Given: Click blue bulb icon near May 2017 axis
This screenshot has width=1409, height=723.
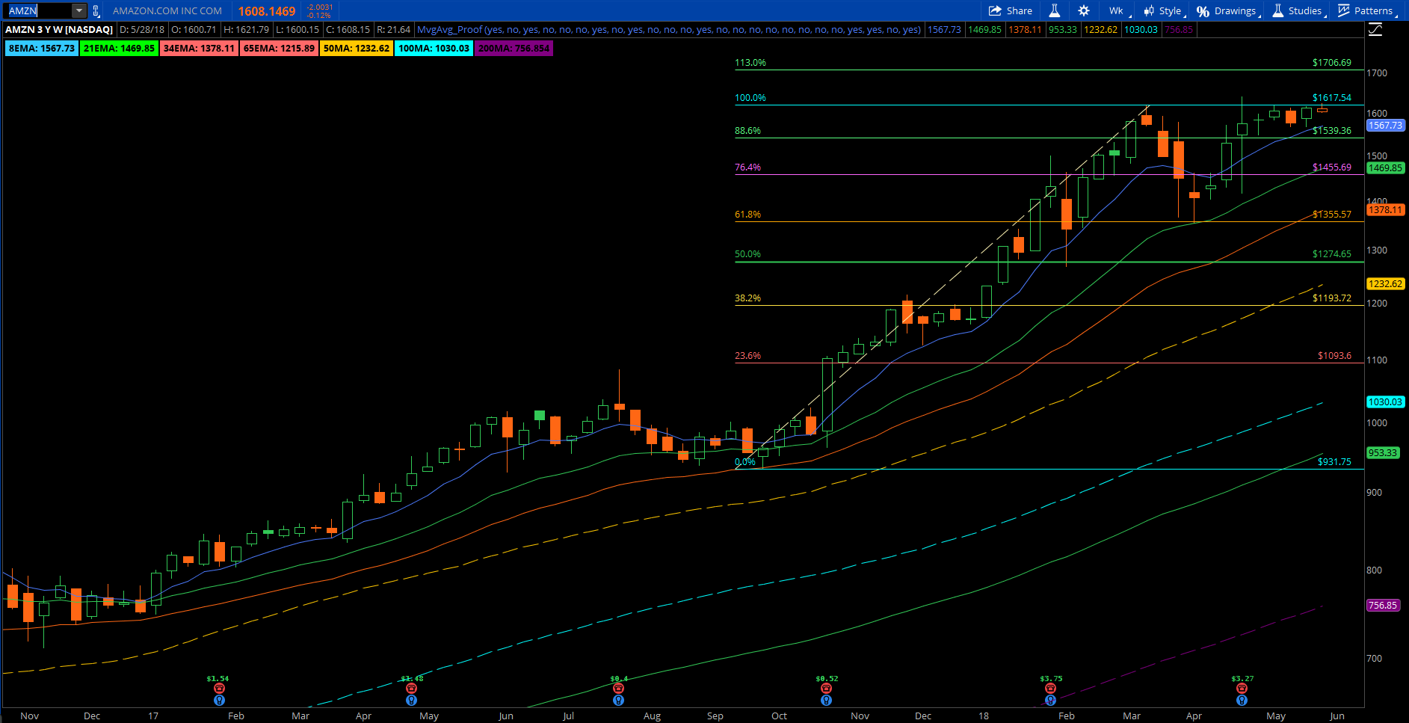Looking at the screenshot, I should [x=411, y=701].
